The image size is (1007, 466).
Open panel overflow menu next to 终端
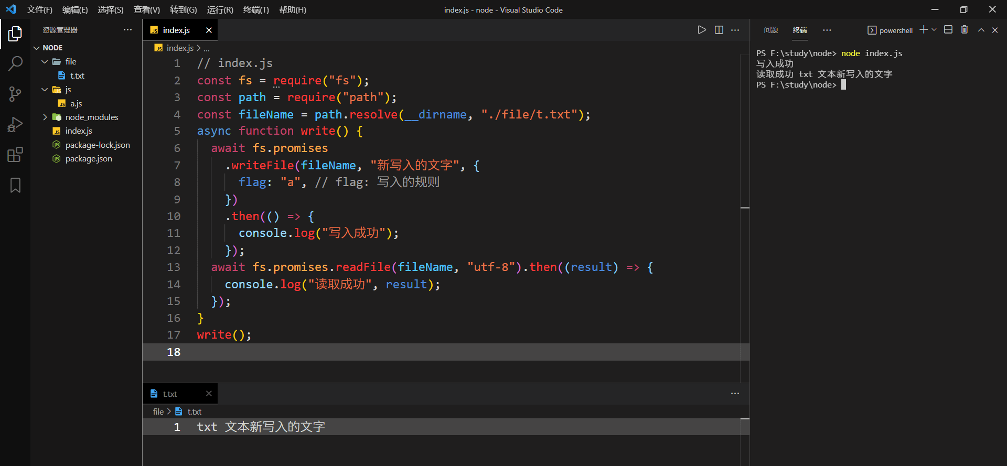[827, 30]
